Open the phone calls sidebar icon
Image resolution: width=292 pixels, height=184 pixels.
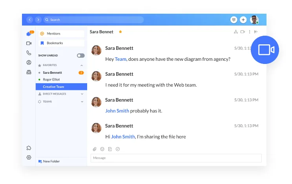[29, 53]
